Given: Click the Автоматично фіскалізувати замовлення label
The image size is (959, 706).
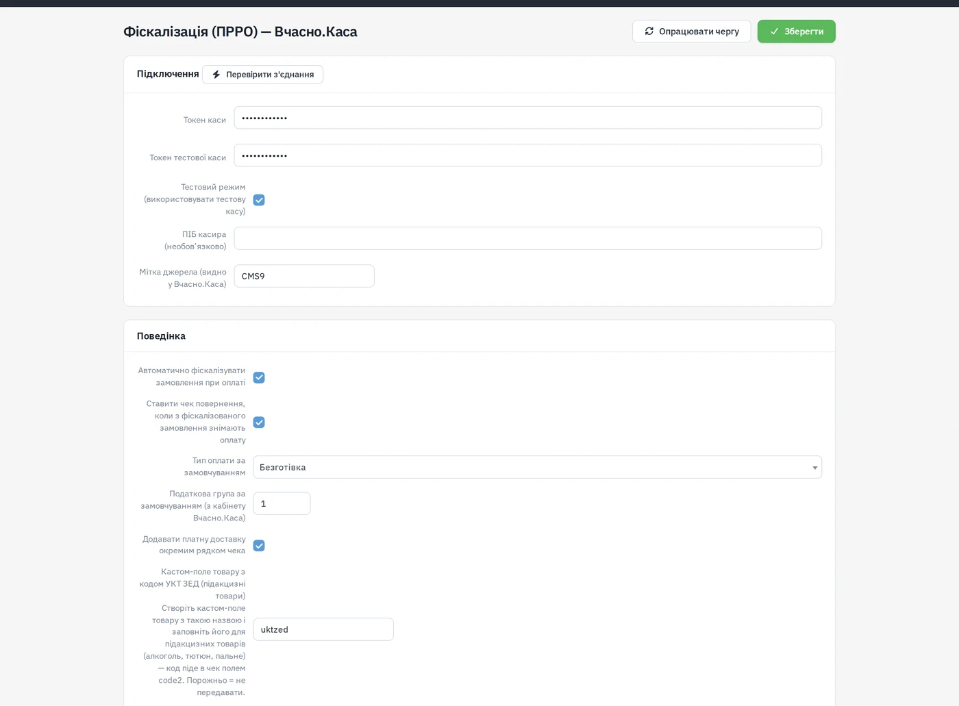Looking at the screenshot, I should tap(192, 377).
